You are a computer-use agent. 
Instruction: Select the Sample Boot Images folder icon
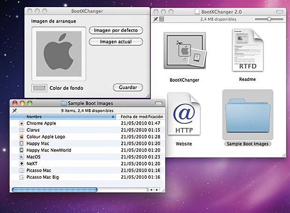coord(248,115)
